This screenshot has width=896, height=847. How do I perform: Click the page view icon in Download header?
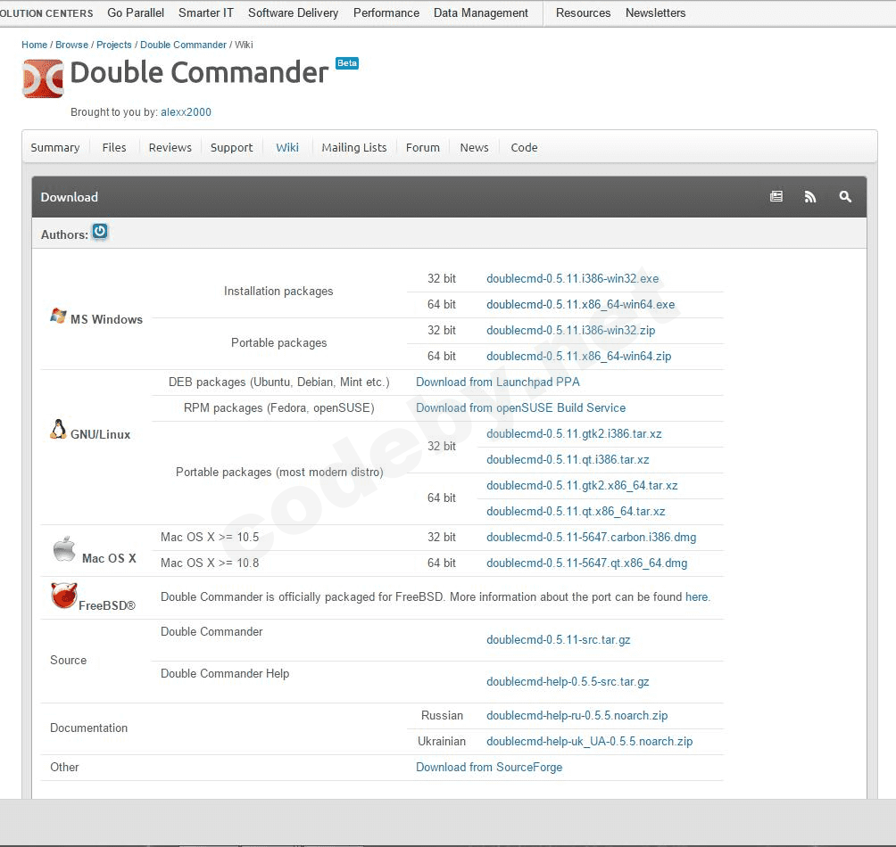coord(776,197)
